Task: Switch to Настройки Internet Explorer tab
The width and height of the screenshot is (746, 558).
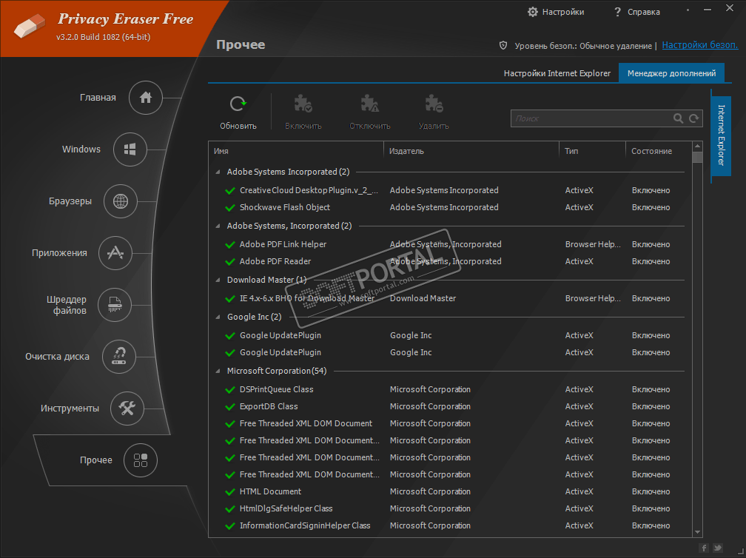Action: pos(557,73)
